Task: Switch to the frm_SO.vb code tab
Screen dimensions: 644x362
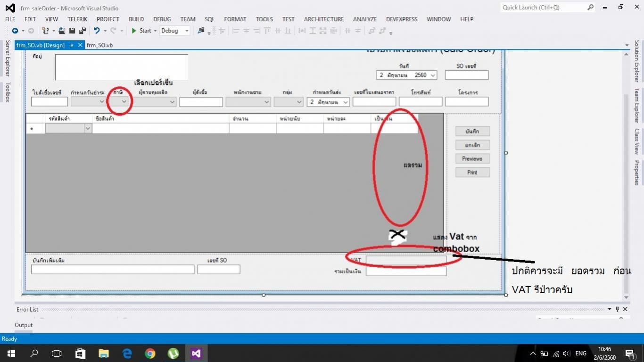Action: pyautogui.click(x=99, y=45)
